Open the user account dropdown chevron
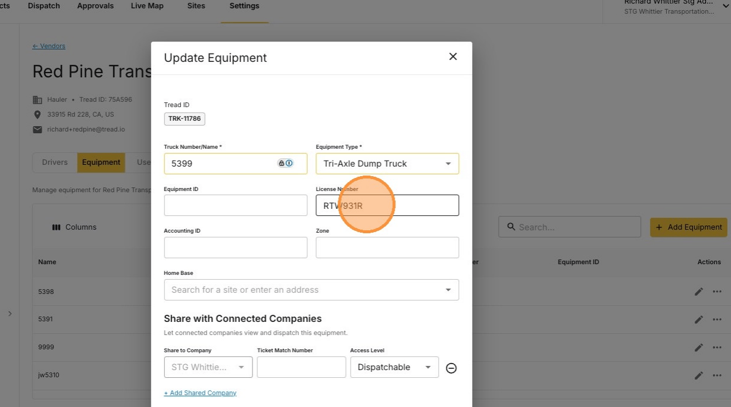 (725, 5)
